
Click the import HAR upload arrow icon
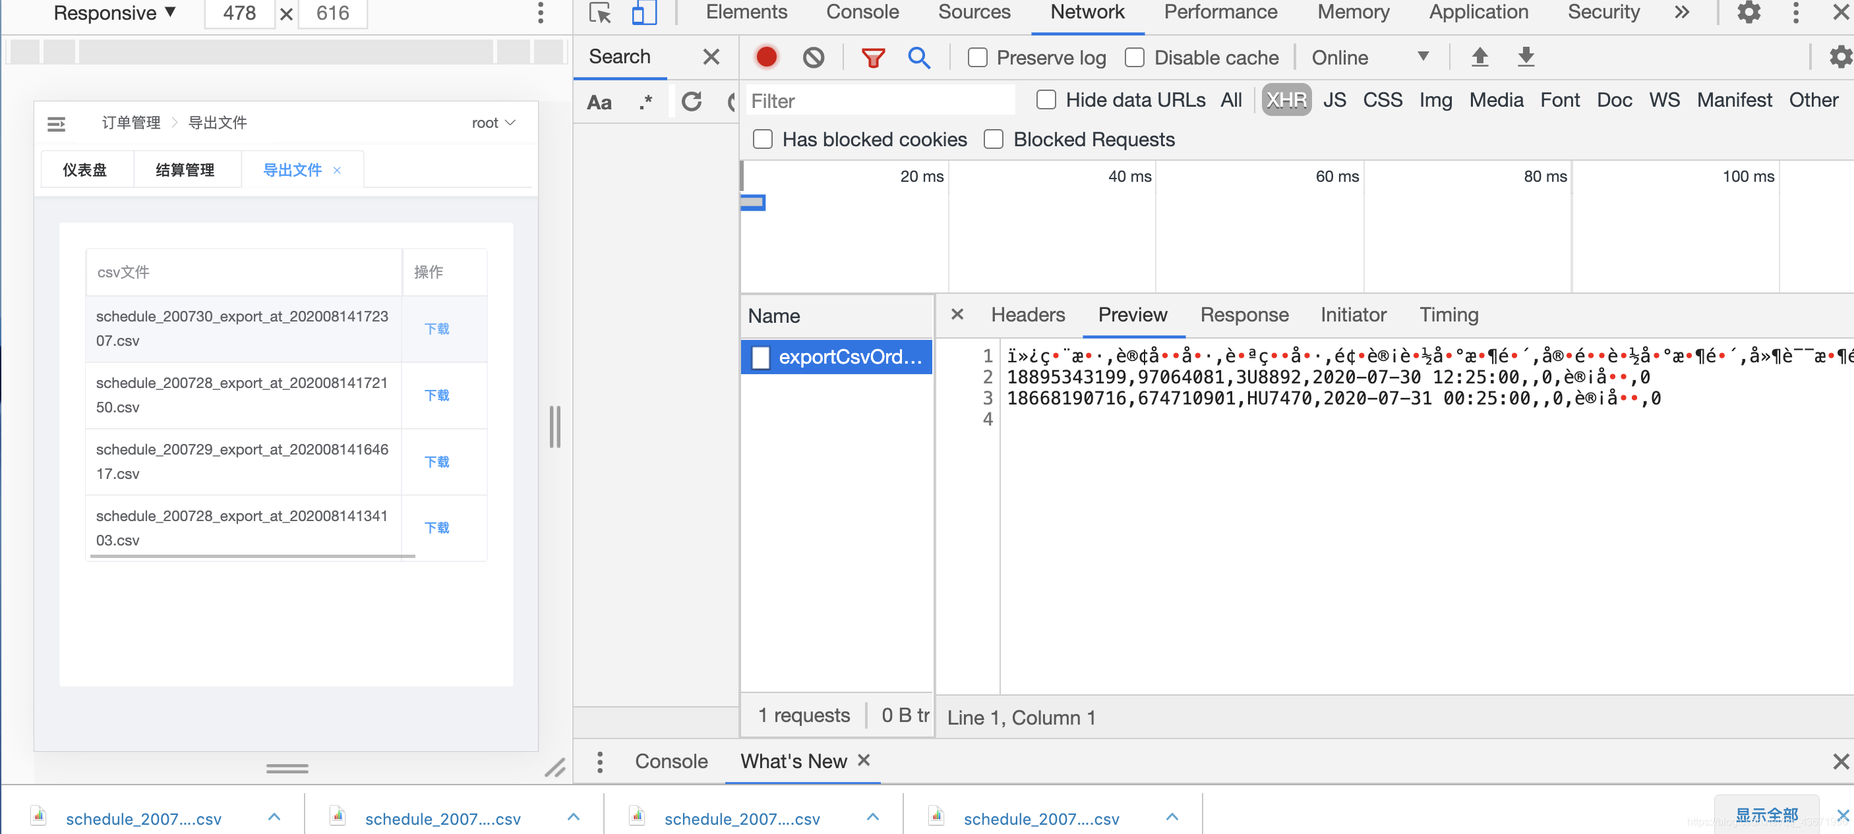tap(1479, 57)
